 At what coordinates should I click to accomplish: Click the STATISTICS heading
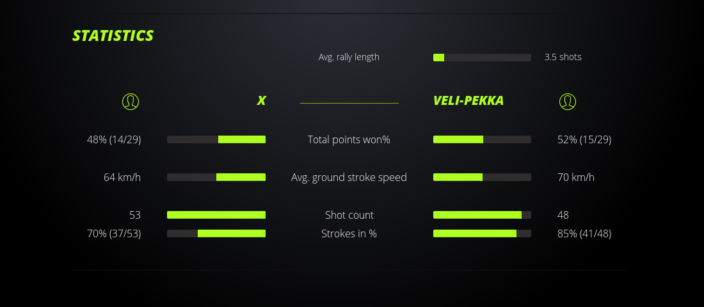[x=113, y=36]
